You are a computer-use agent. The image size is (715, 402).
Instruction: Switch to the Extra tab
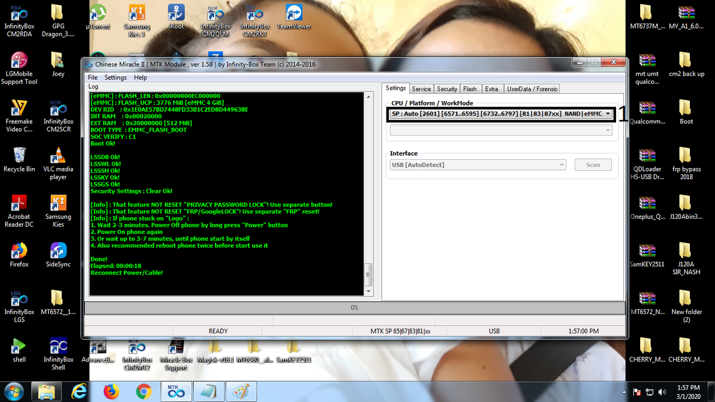pos(492,89)
